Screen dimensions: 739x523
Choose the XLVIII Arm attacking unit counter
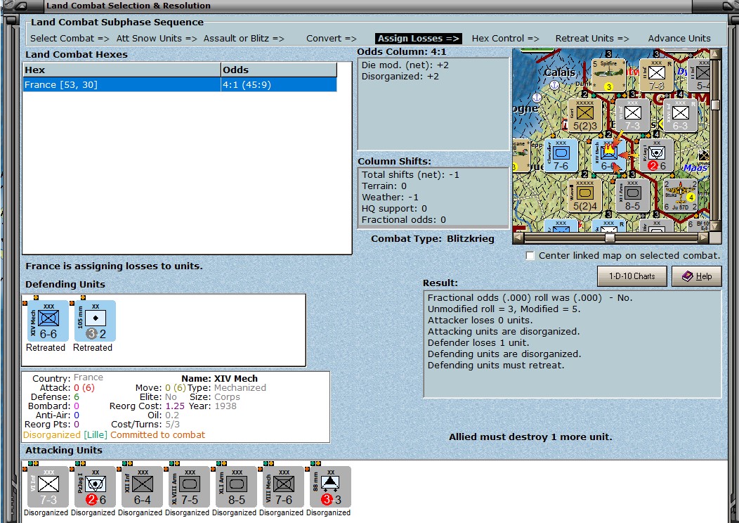tap(190, 487)
